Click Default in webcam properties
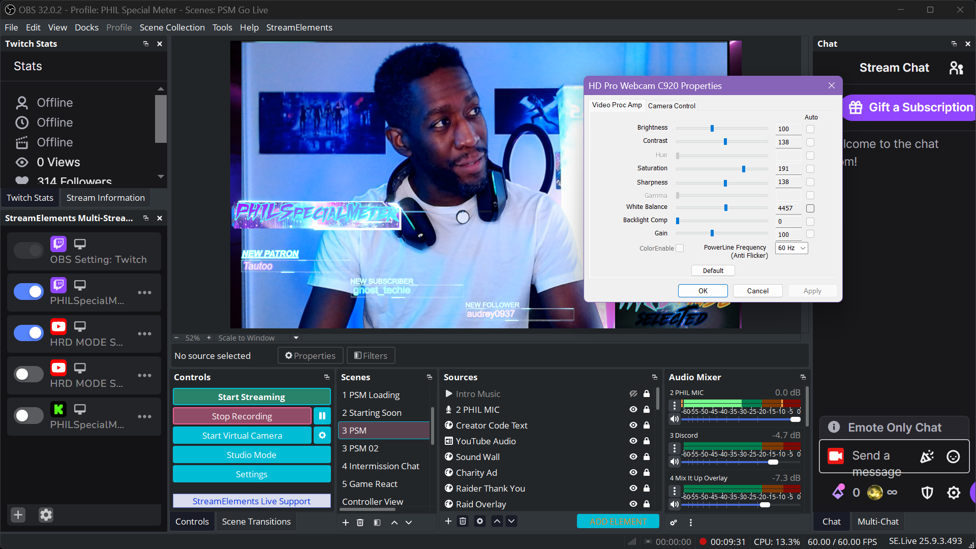 click(x=713, y=271)
